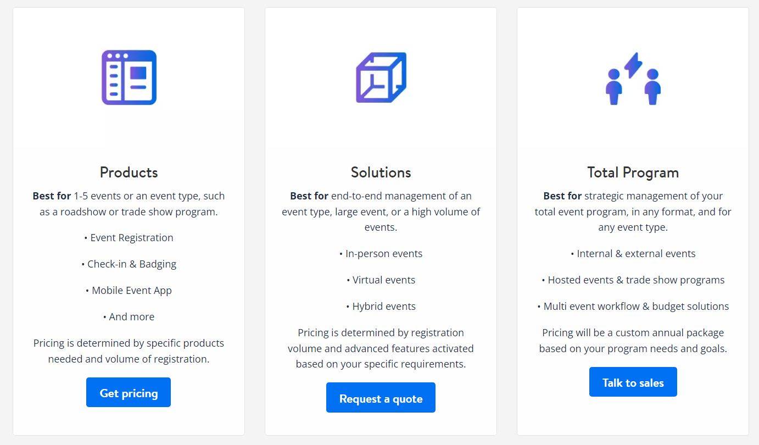The height and width of the screenshot is (445, 759).
Task: Select the Solutions heading
Action: pyautogui.click(x=381, y=173)
